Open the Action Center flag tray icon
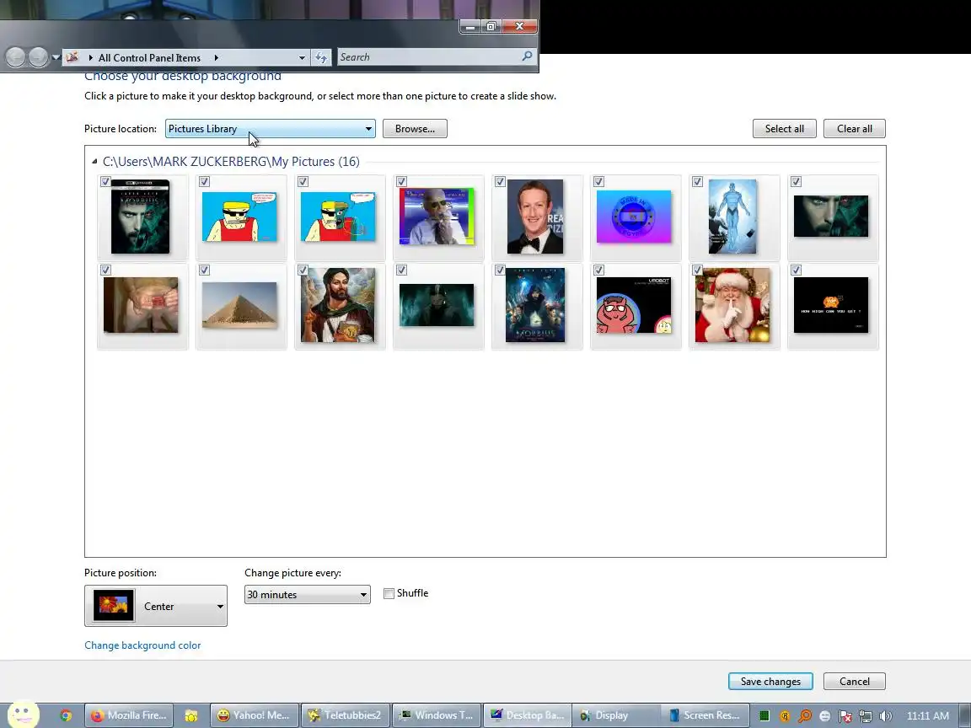 point(845,716)
